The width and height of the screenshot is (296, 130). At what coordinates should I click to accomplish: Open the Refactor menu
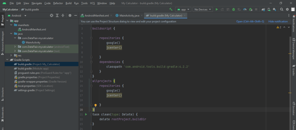58,3
